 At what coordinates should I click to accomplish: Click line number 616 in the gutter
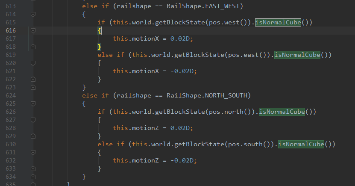(x=11, y=31)
